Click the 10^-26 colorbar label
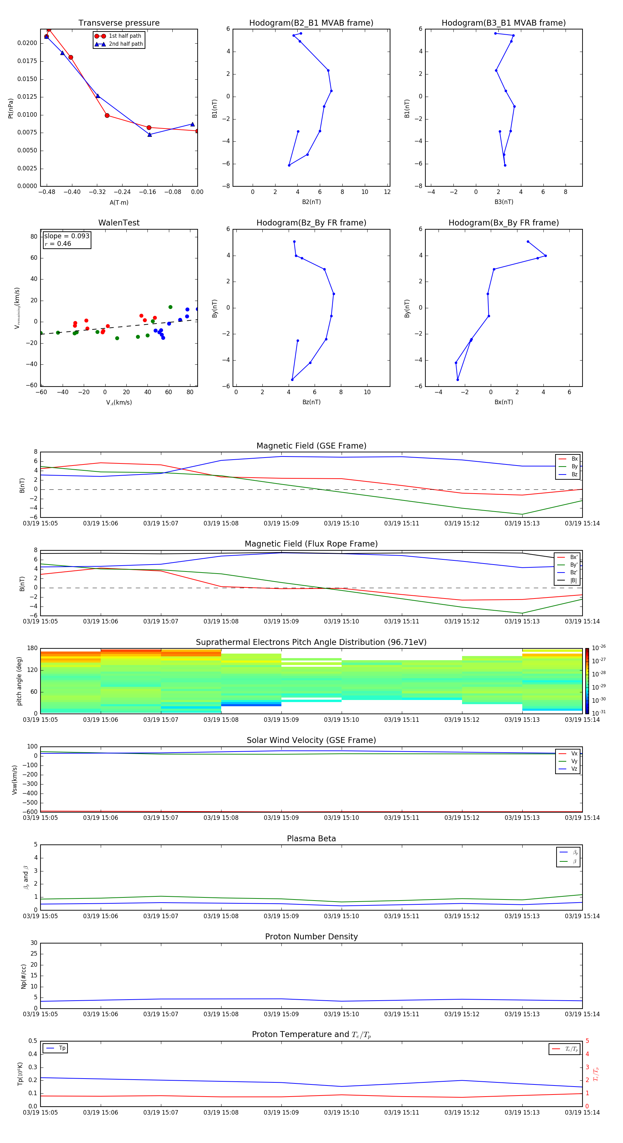This screenshot has width=623, height=1143. (x=599, y=648)
